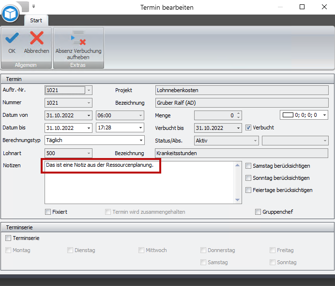Click the blue OK checkmark icon

coord(12,38)
